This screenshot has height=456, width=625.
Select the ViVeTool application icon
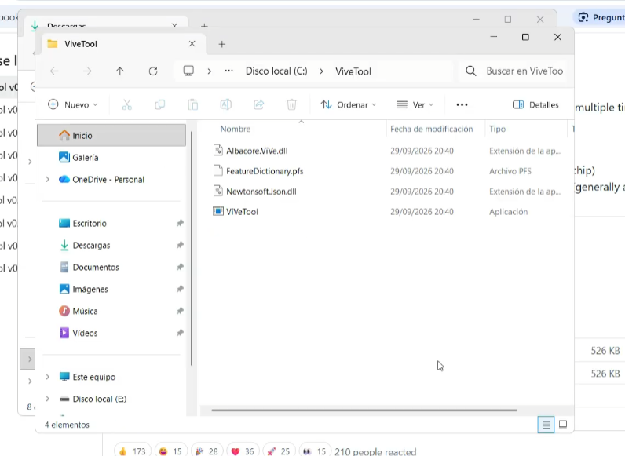tap(218, 211)
